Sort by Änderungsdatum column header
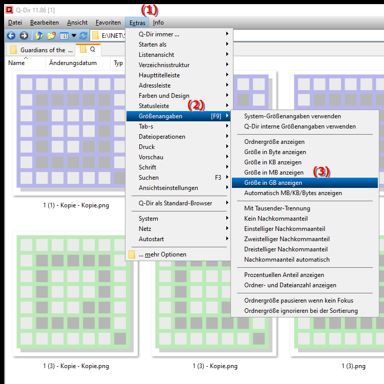 coord(78,63)
